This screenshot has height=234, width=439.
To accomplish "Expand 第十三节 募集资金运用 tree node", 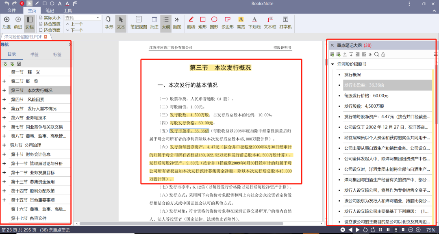I will pyautogui.click(x=4, y=182).
